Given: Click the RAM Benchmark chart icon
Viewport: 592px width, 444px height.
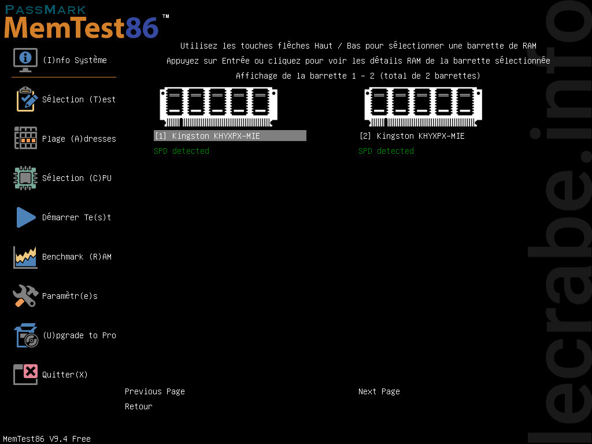Looking at the screenshot, I should pyautogui.click(x=25, y=257).
